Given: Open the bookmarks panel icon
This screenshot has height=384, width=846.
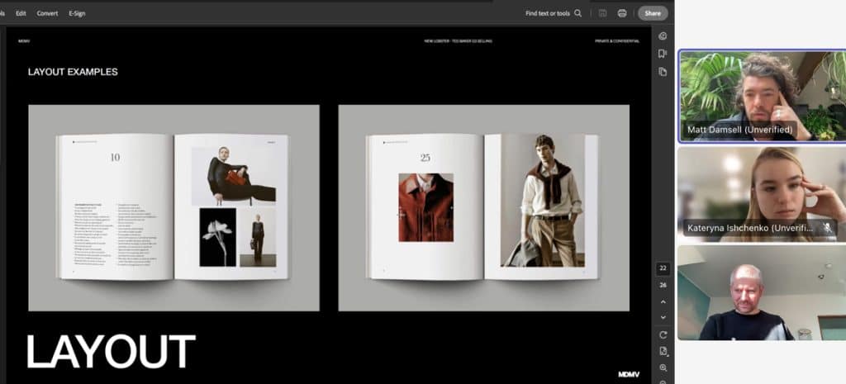Looking at the screenshot, I should coord(663,54).
